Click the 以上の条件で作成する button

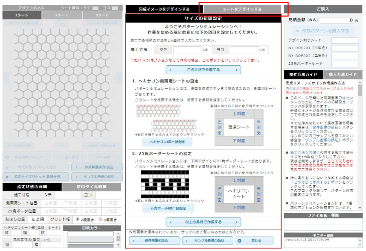(203, 222)
